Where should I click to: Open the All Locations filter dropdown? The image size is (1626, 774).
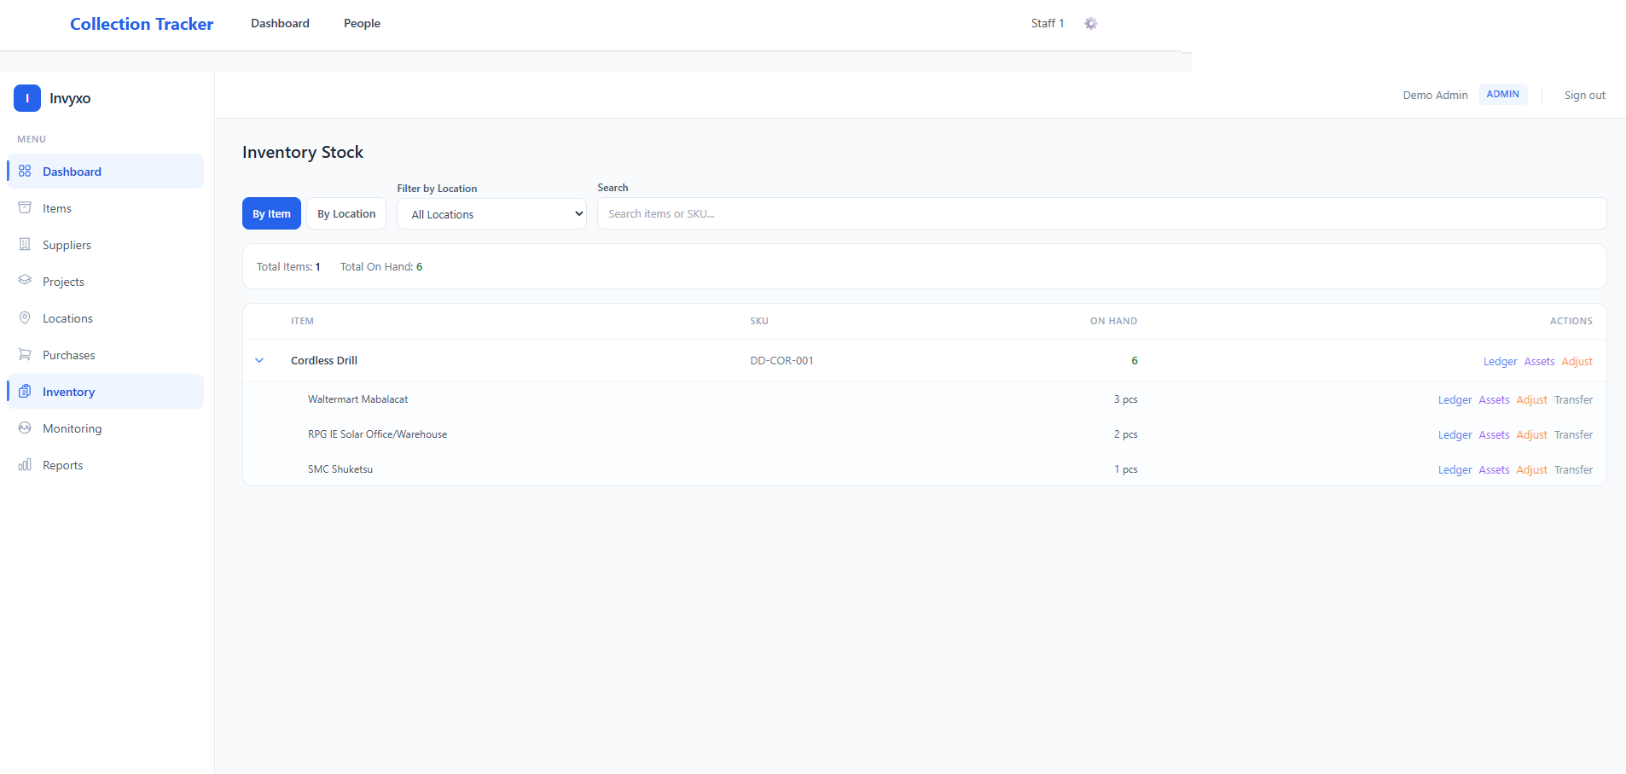[491, 214]
